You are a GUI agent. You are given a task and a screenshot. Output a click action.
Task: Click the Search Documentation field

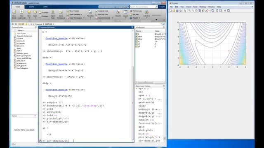[x=144, y=7]
